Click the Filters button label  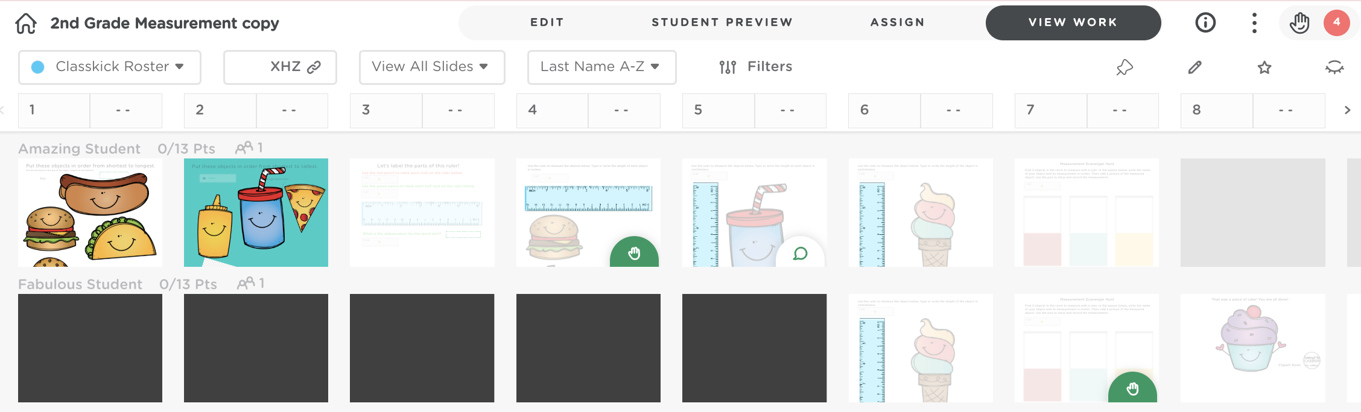[x=770, y=66]
